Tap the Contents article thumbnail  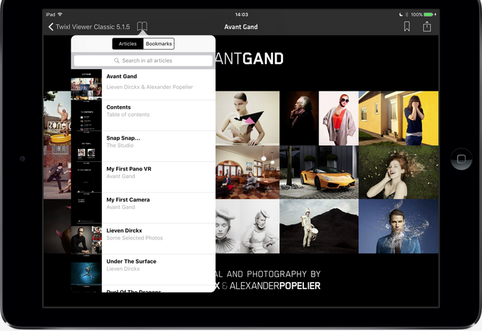(87, 115)
